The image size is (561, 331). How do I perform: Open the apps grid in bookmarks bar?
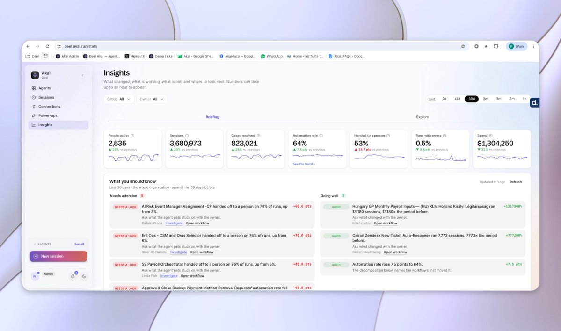[x=45, y=56]
